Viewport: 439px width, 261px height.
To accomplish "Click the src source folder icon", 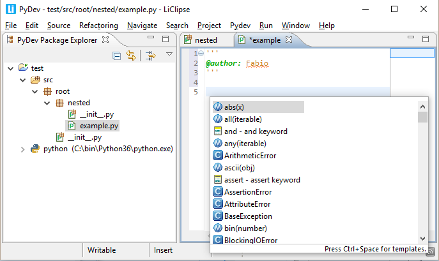I will pos(35,80).
